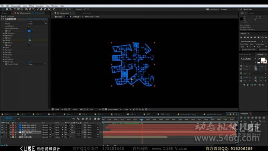Image resolution: width=268 pixels, height=151 pixels.
Task: Open the Composition menu
Action: 16,6
